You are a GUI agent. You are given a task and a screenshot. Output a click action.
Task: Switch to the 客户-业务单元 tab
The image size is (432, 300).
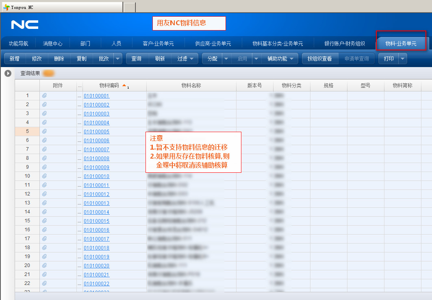point(158,43)
